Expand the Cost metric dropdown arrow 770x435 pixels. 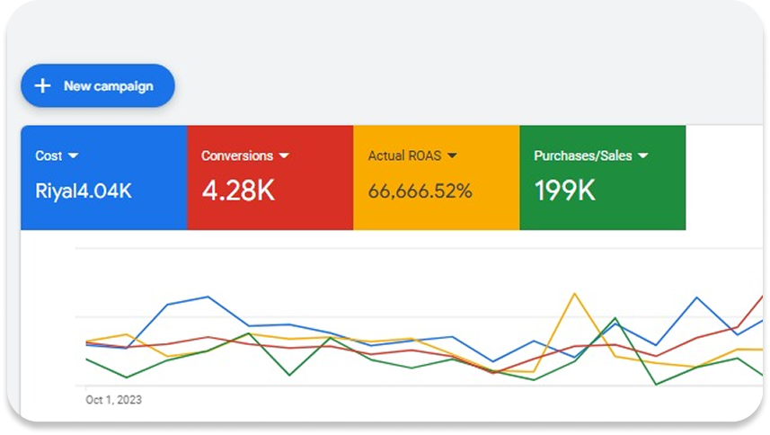click(74, 156)
